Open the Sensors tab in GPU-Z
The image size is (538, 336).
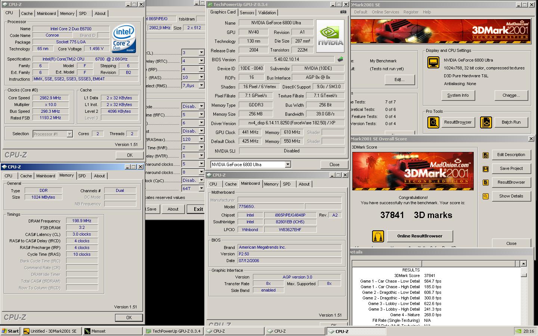coord(247,13)
